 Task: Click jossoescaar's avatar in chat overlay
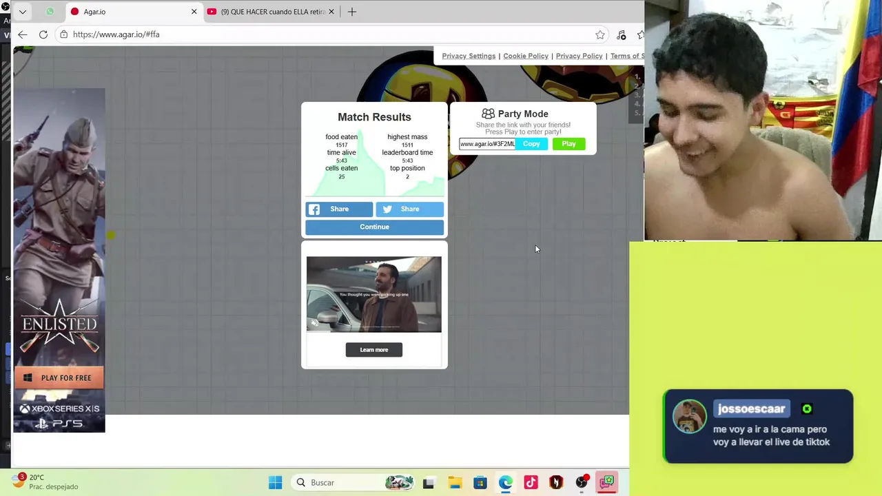coord(690,416)
